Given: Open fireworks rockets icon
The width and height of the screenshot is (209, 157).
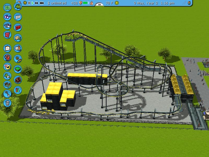Looking at the screenshot, I should [x=18, y=90].
